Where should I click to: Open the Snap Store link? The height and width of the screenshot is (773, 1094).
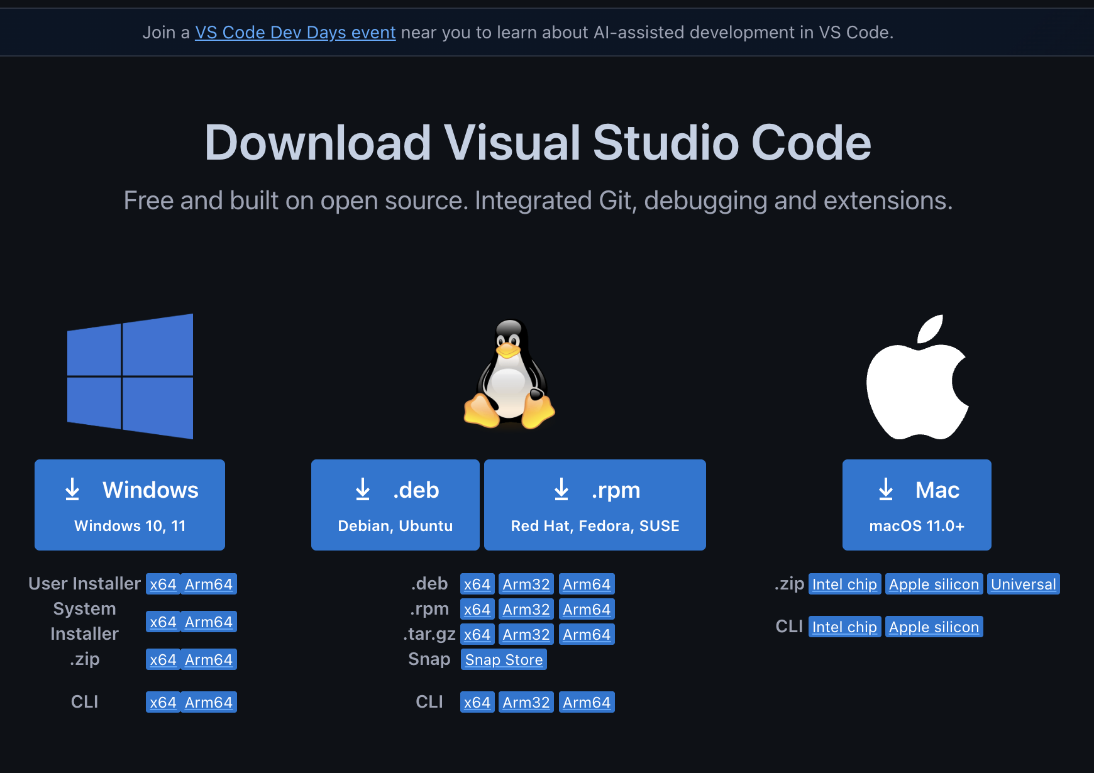point(504,659)
